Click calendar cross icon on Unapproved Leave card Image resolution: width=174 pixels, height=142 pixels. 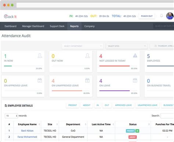coord(87,80)
